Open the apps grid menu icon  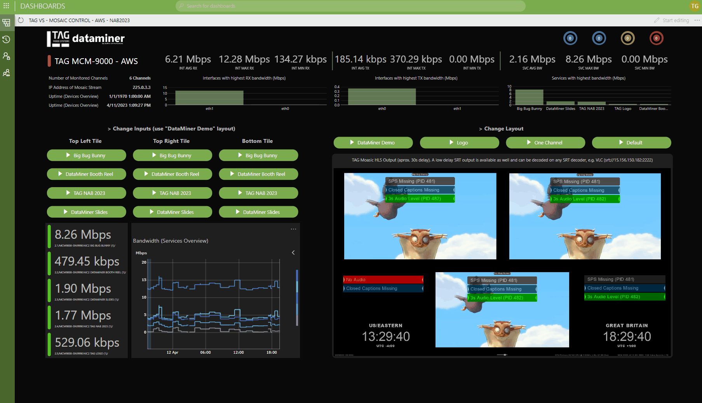(x=6, y=6)
